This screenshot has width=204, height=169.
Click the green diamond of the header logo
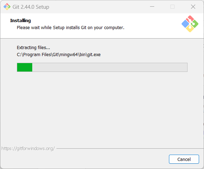point(195,24)
